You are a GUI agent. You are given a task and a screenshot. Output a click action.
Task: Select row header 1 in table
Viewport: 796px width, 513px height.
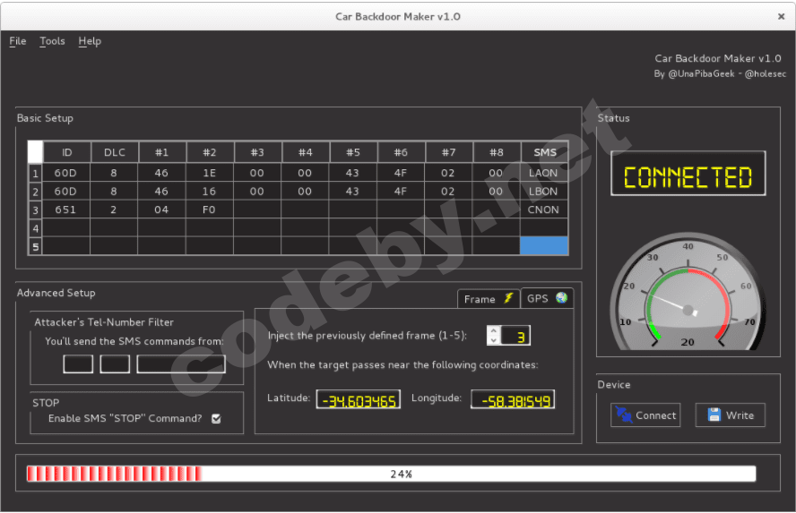[x=35, y=174]
